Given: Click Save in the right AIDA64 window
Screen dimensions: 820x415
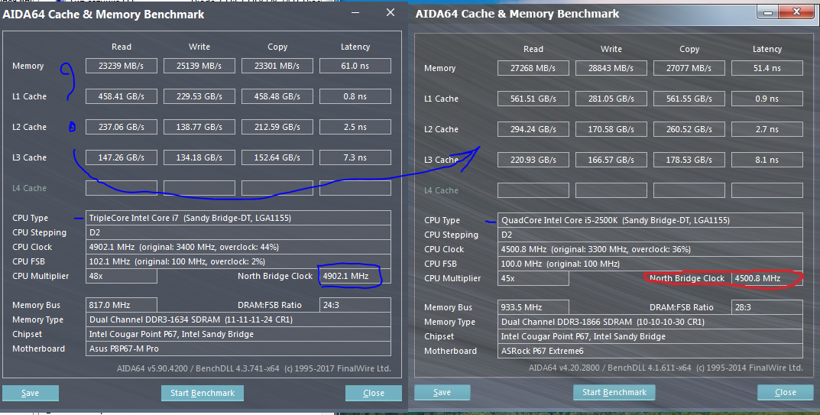Looking at the screenshot, I should 442,392.
